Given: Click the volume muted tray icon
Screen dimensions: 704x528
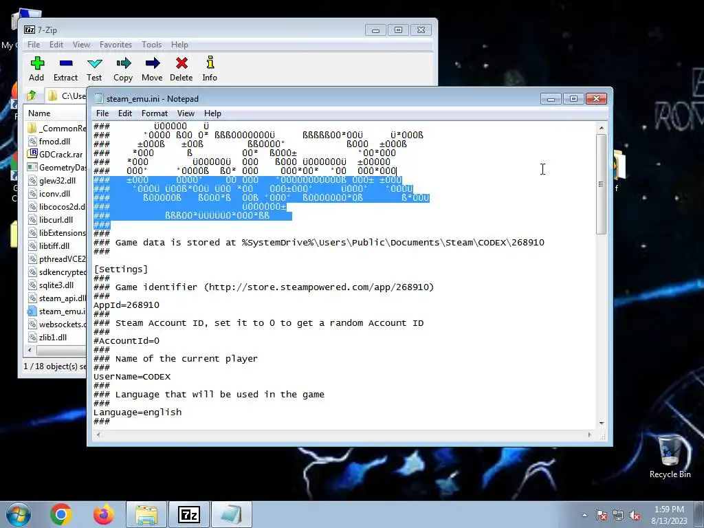Looking at the screenshot, I should tap(635, 515).
